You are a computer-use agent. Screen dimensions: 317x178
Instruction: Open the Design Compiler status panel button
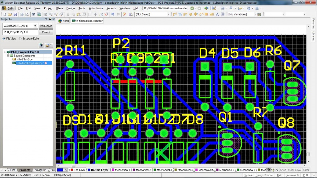point(264,175)
